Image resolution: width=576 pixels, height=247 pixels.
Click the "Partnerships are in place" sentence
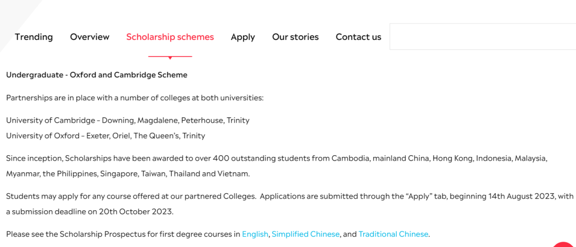135,98
